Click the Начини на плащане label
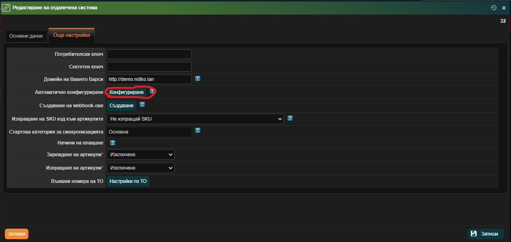The width and height of the screenshot is (511, 242). (81, 143)
